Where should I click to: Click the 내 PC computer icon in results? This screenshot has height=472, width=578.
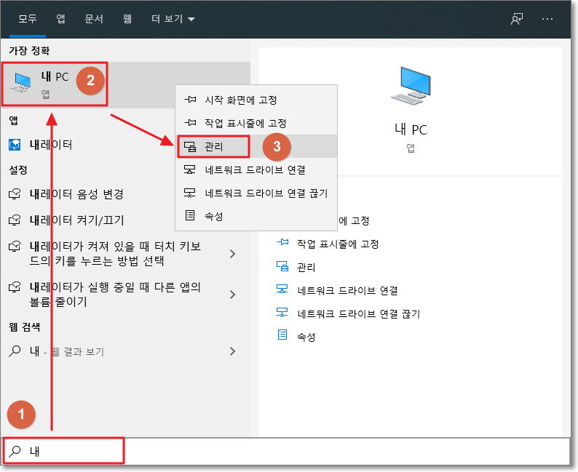(x=22, y=83)
